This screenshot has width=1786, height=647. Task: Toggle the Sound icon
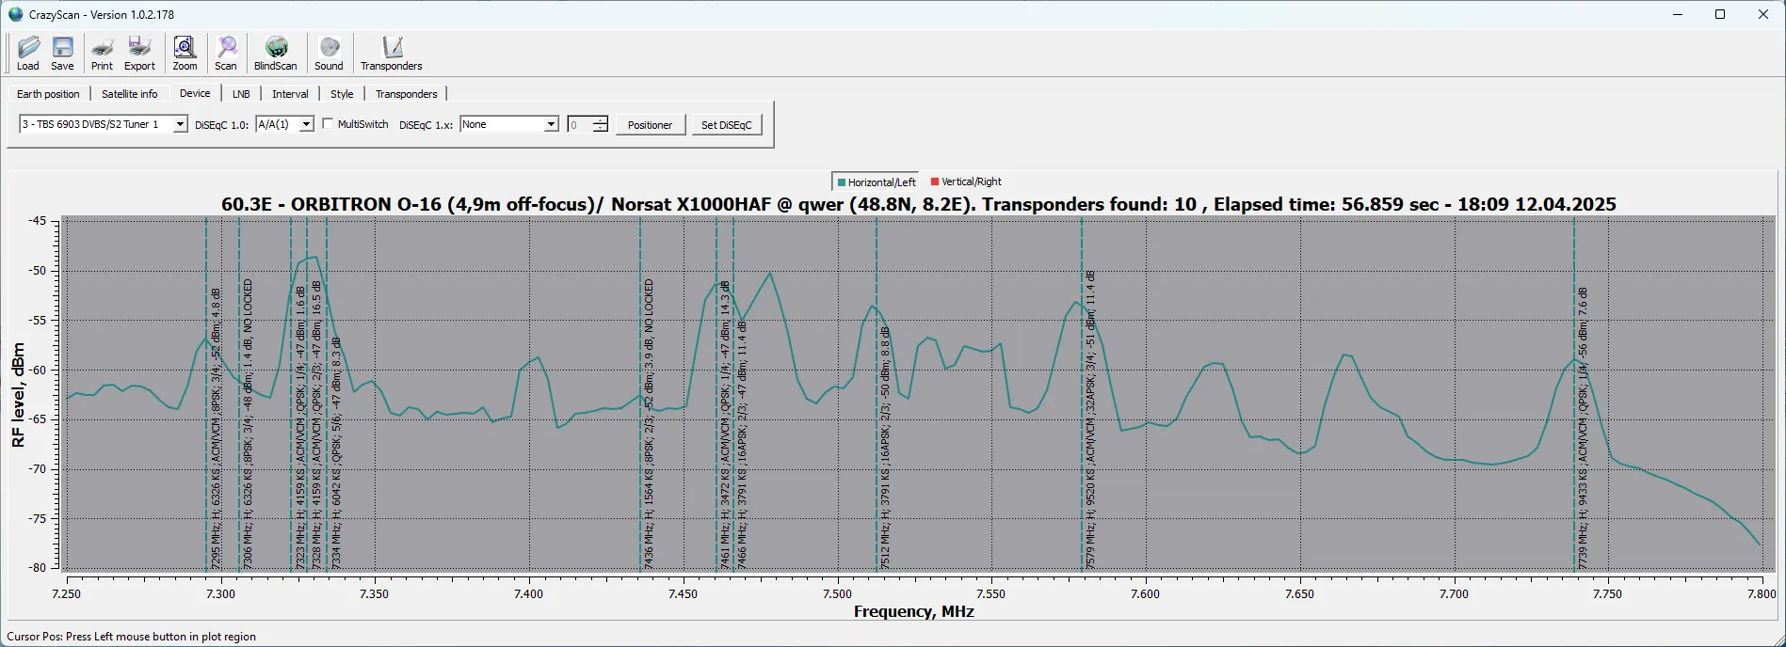[329, 53]
